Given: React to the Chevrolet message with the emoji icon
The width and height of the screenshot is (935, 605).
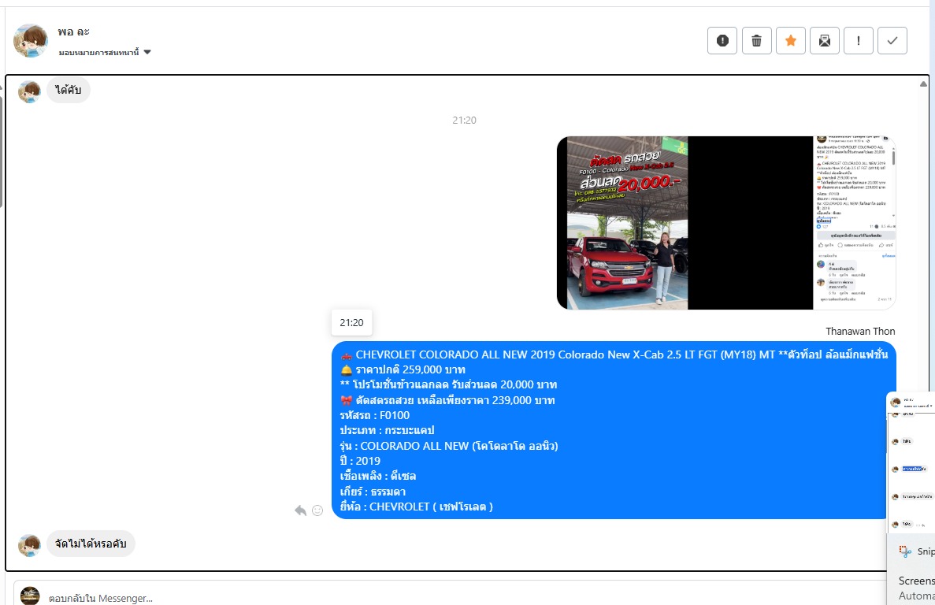Looking at the screenshot, I should click(317, 510).
